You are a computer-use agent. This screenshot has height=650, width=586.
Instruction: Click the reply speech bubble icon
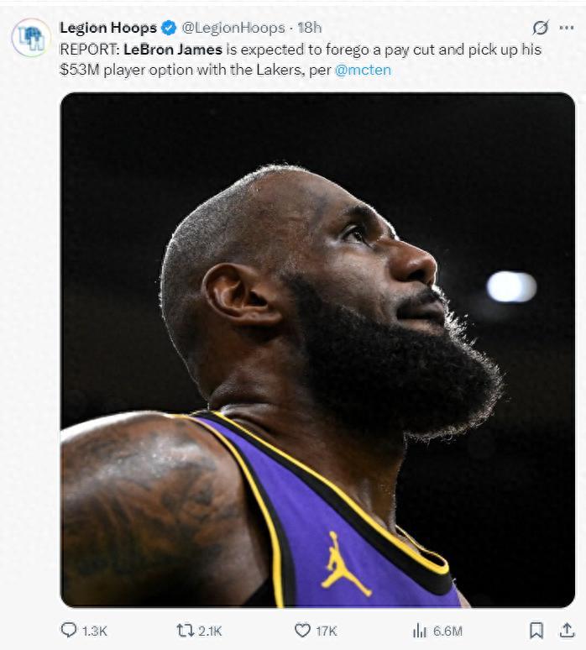[x=69, y=630]
